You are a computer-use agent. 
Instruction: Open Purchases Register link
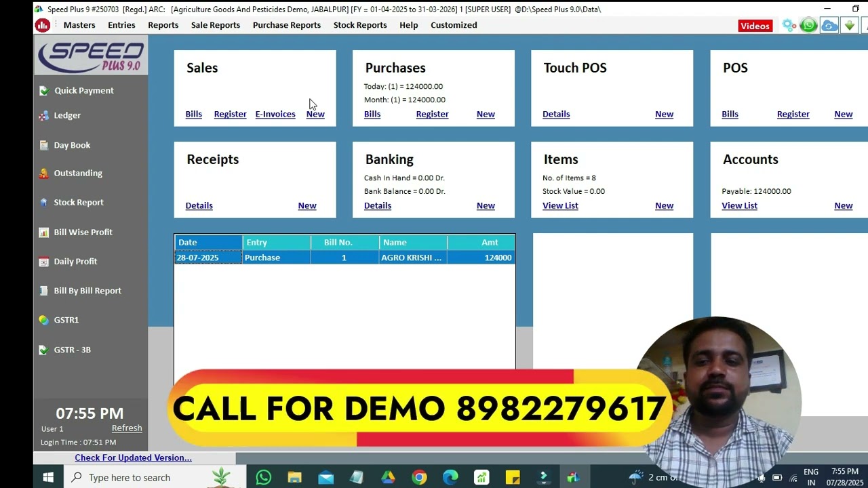433,114
